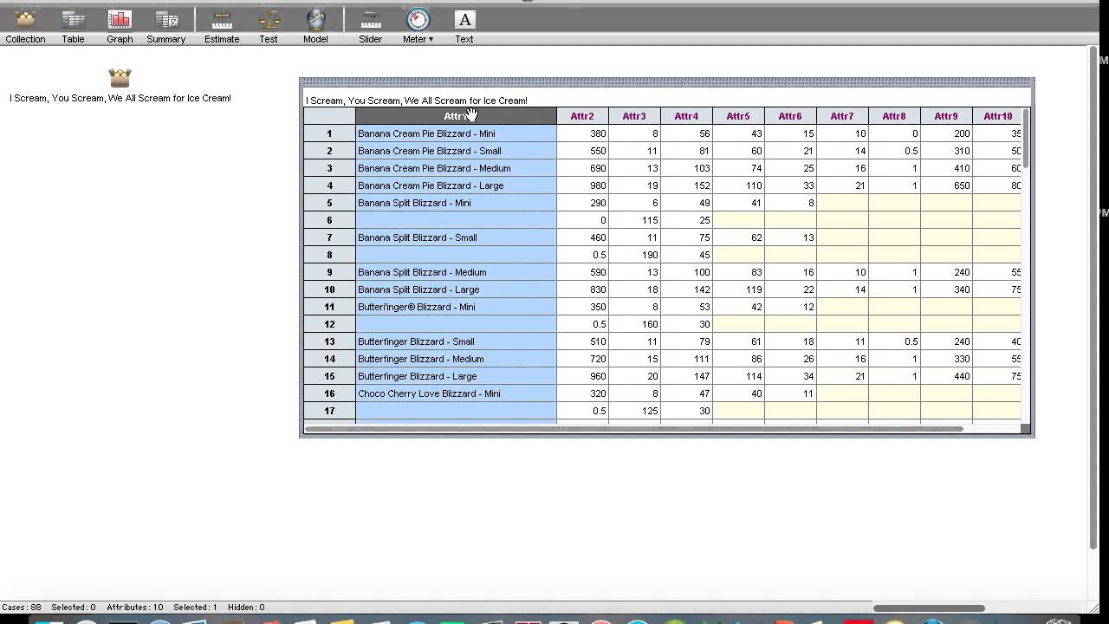This screenshot has width=1109, height=624.
Task: Click 'Butterfinger Blizzard - Large' cell
Action: [456, 376]
